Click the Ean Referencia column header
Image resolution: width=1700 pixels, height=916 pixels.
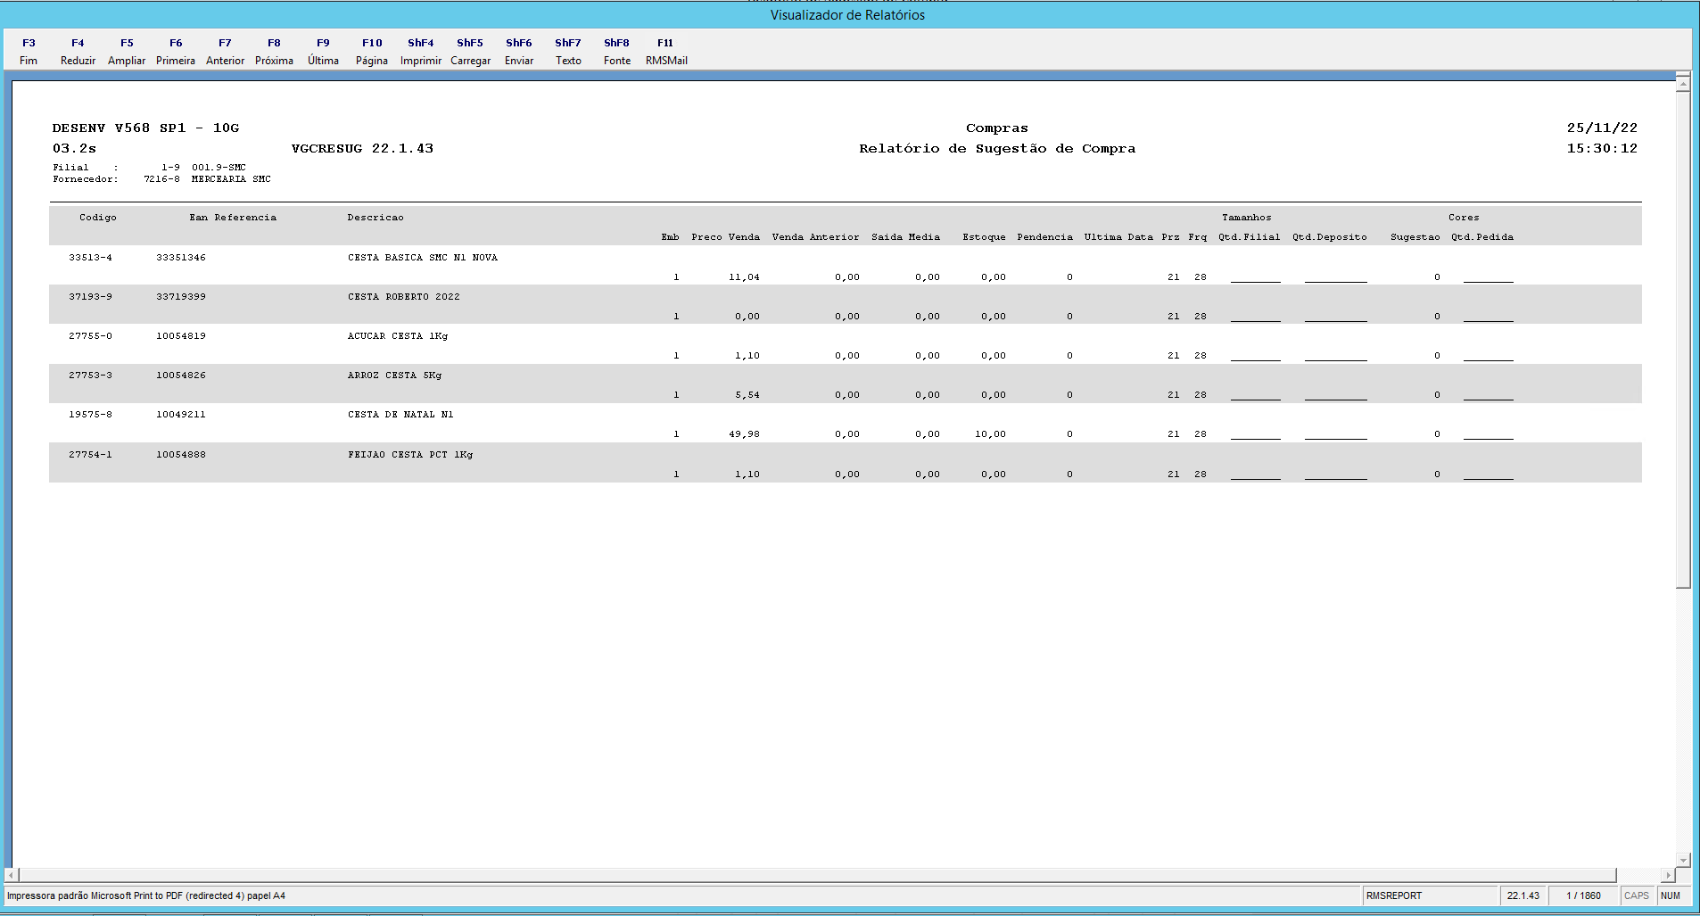[x=233, y=218]
